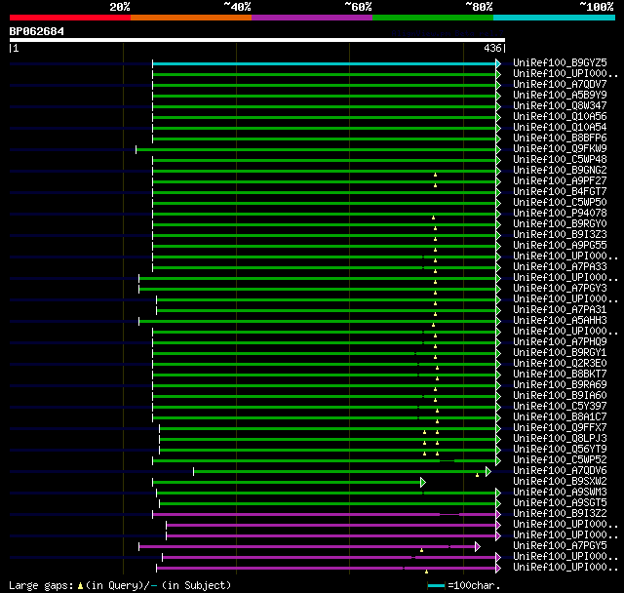624x593 pixels.
Task: Click the cyan ~100% identity legend segment
Action: (555, 18)
